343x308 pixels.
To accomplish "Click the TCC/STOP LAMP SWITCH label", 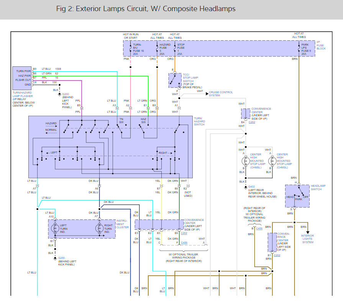I will coord(190,78).
